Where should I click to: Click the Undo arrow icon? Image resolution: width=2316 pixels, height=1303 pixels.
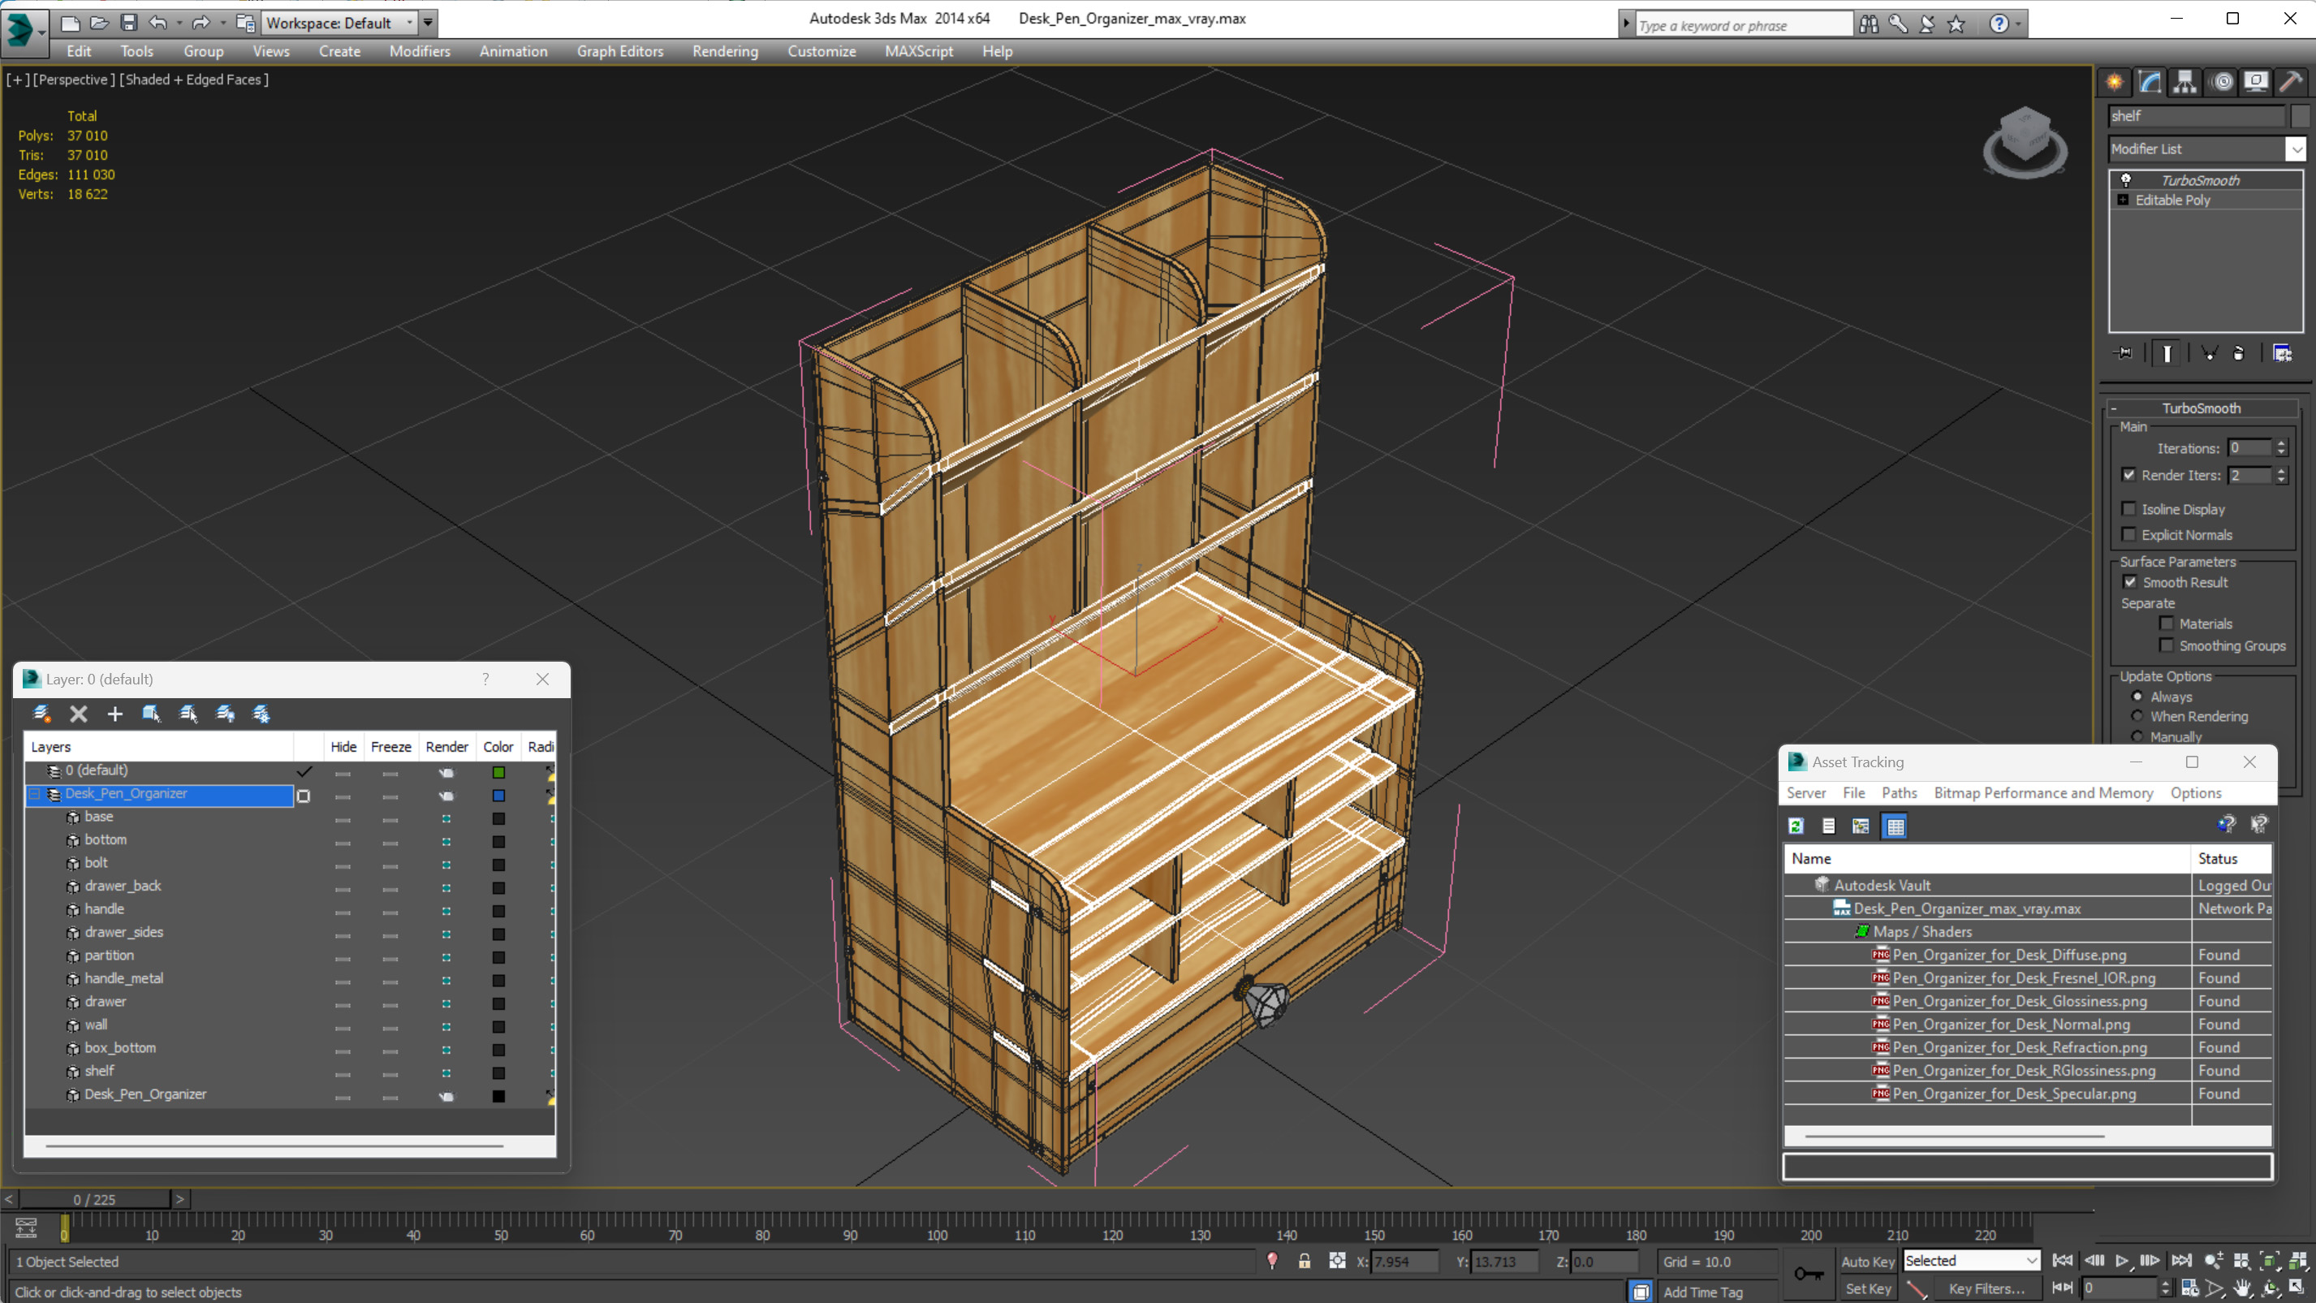[x=157, y=23]
